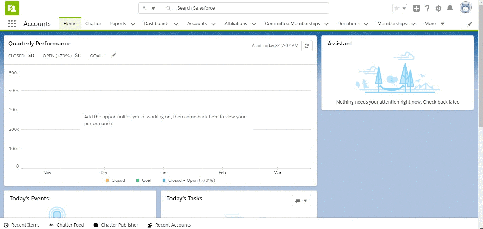The height and width of the screenshot is (229, 483).
Task: Click the Search Salesforce input field
Action: pyautogui.click(x=249, y=8)
